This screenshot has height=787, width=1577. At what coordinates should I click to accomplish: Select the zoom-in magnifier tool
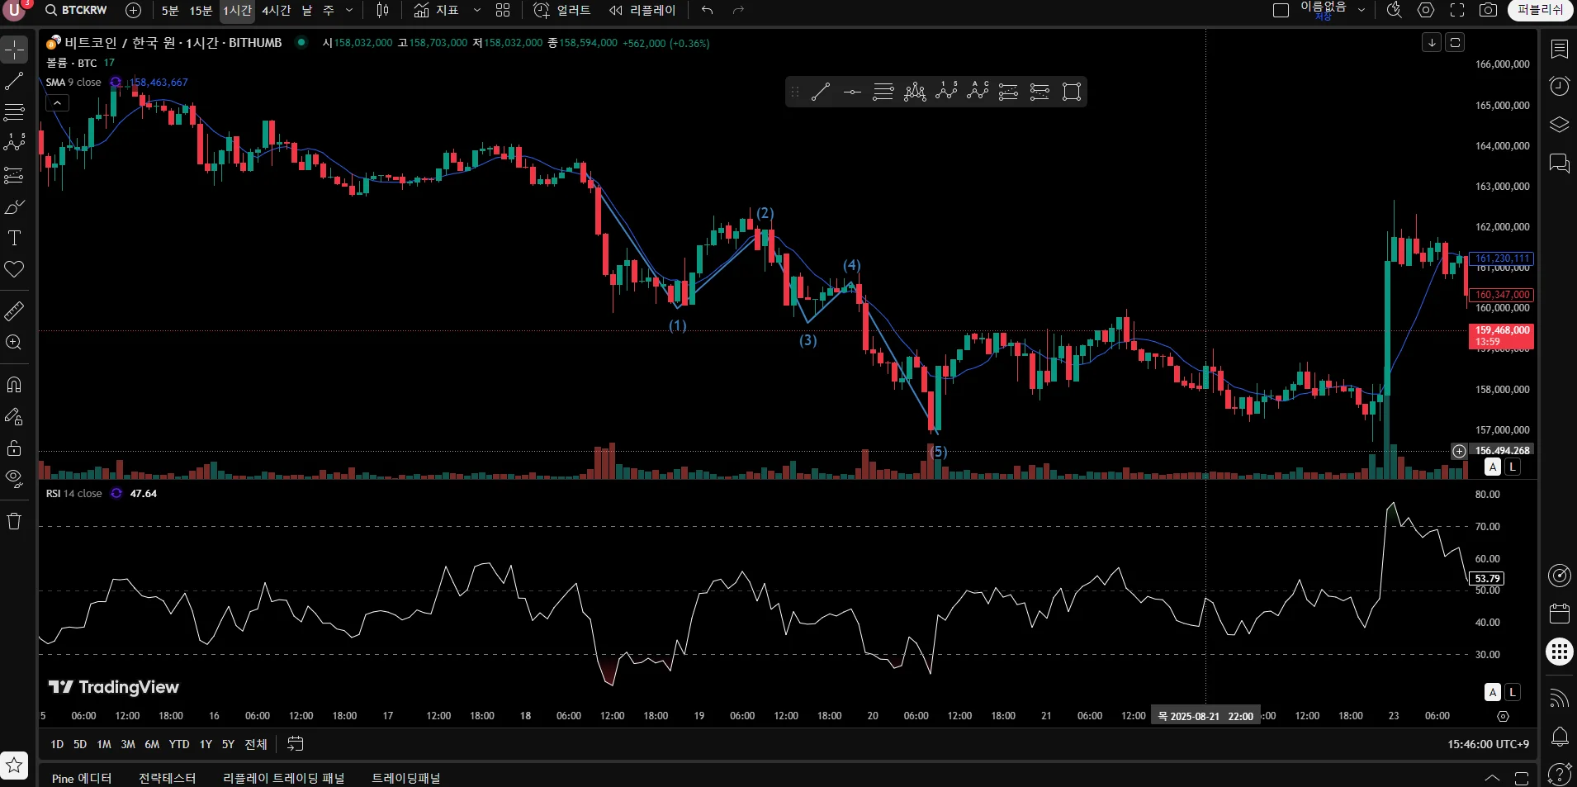(15, 343)
